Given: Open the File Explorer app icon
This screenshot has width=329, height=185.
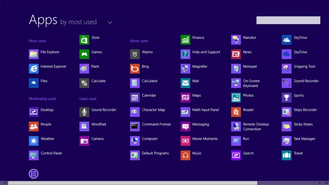Looking at the screenshot, I should point(33,54).
